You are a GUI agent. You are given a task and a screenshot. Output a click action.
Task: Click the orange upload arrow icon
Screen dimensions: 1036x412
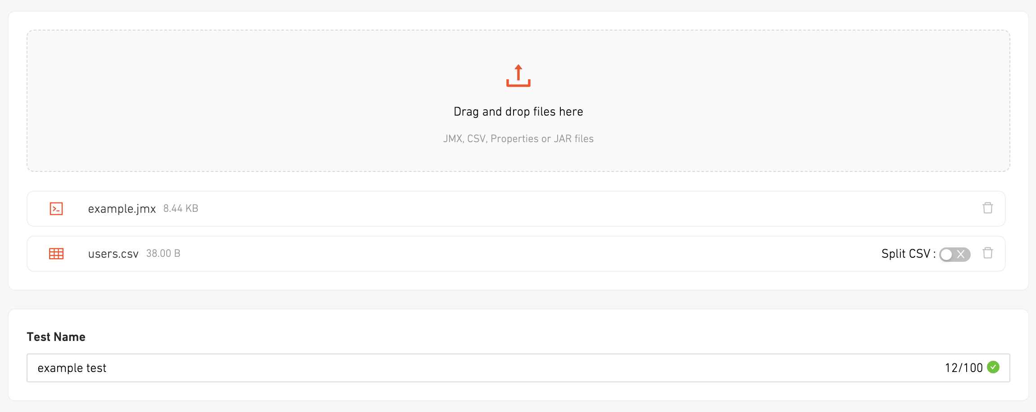point(518,76)
